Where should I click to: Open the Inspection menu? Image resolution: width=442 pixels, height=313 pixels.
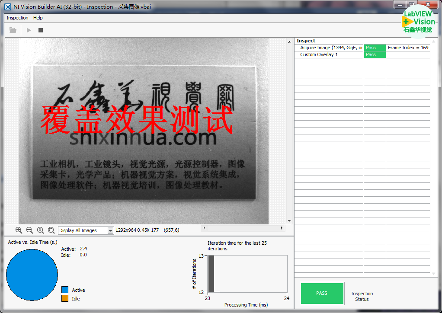pyautogui.click(x=17, y=18)
